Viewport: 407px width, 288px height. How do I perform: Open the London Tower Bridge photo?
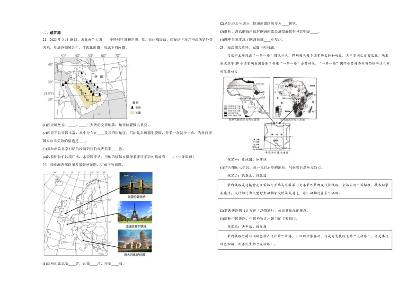136,183
